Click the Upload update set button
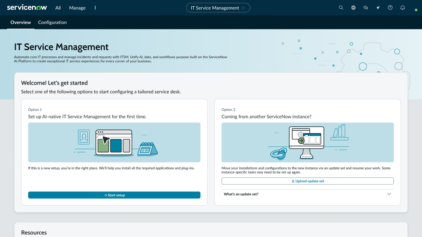 pyautogui.click(x=308, y=181)
